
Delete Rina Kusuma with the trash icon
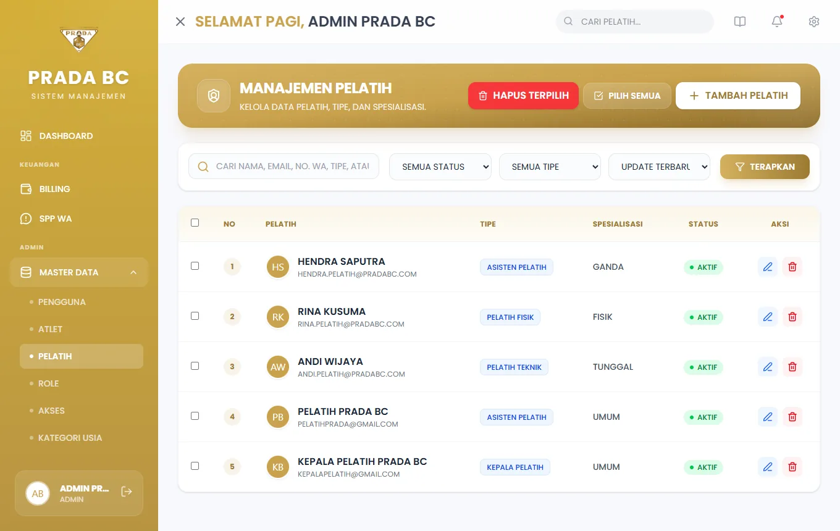coord(792,317)
